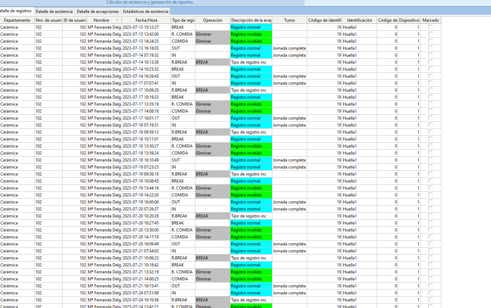Select Jornada completa in 2023-07-20 16:09:49 row

click(289, 244)
